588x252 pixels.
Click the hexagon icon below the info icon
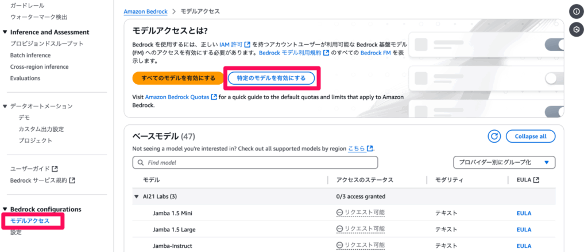577,30
